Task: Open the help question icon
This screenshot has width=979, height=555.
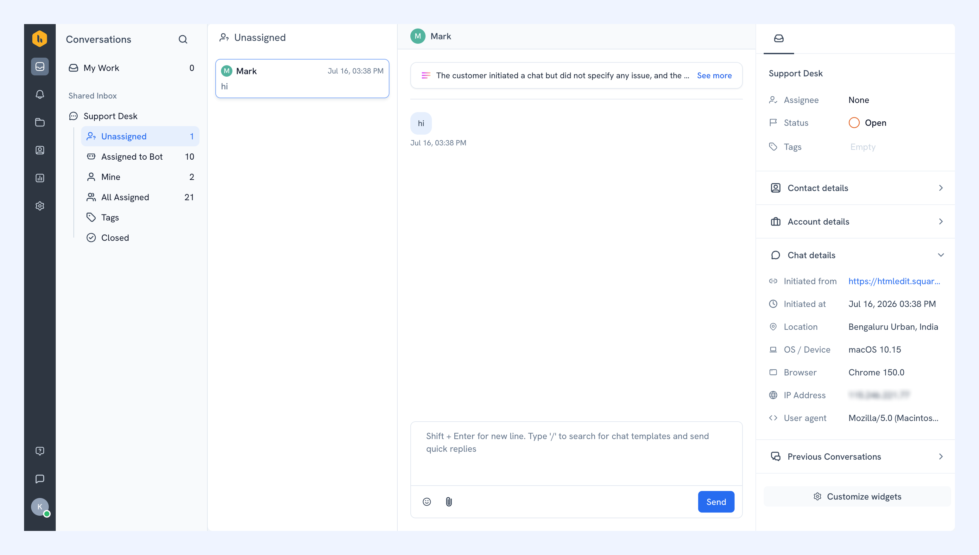Action: [40, 451]
